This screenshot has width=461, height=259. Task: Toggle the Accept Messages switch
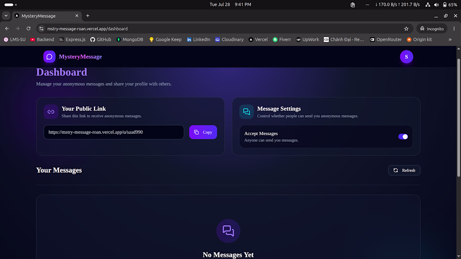pos(403,136)
